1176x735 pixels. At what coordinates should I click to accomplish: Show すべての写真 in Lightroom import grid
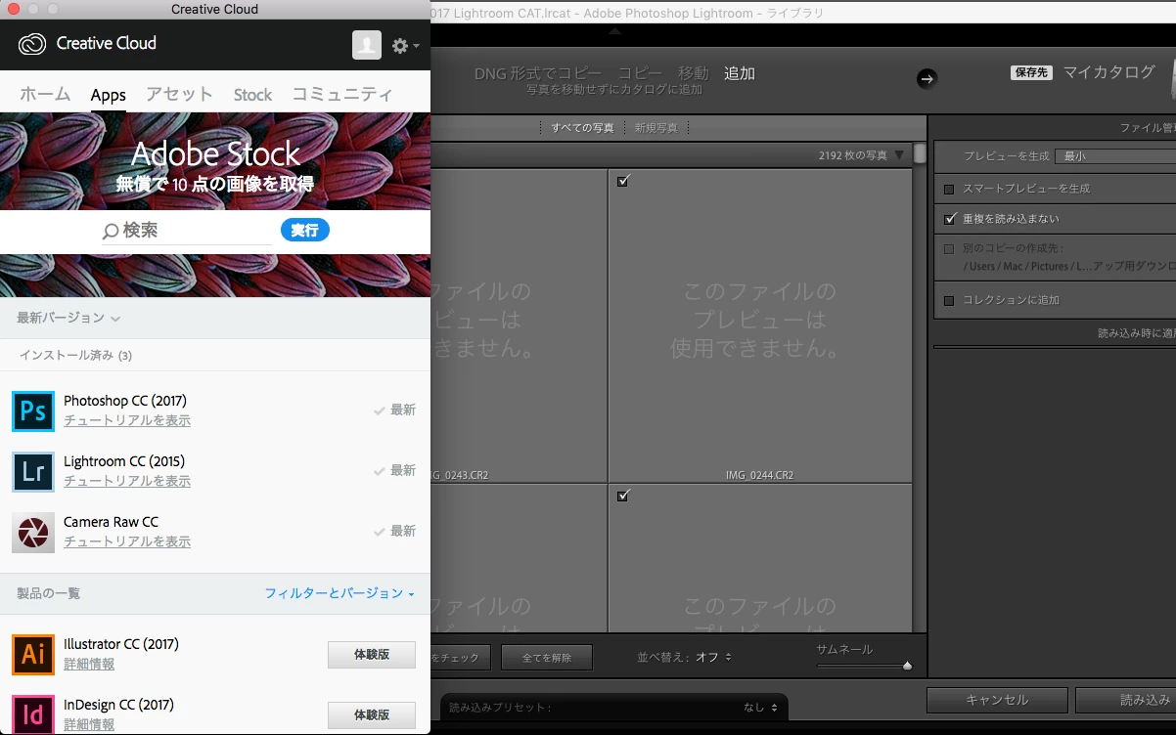point(582,128)
